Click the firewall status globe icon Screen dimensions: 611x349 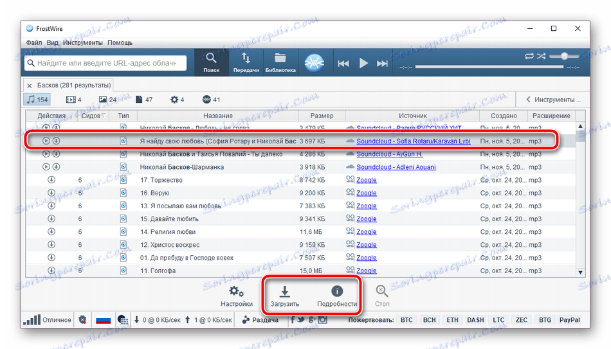tap(123, 320)
